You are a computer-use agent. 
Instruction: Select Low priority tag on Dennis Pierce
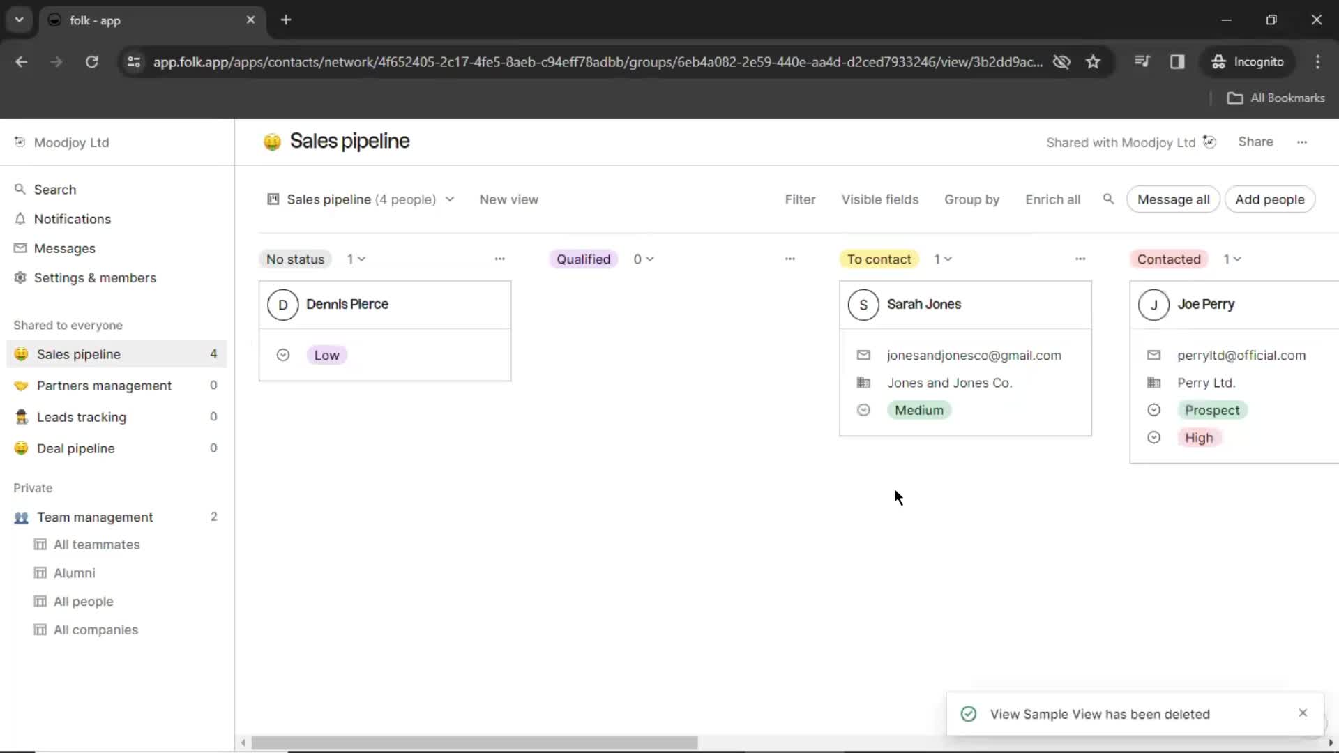pyautogui.click(x=326, y=354)
